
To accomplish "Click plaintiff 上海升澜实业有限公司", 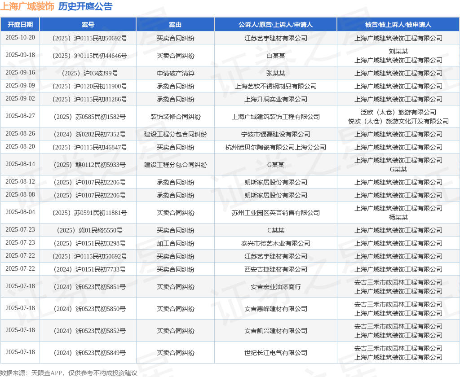I will (x=275, y=99).
